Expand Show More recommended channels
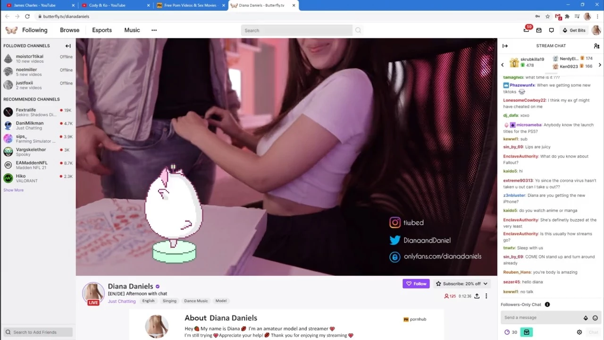 pyautogui.click(x=13, y=190)
